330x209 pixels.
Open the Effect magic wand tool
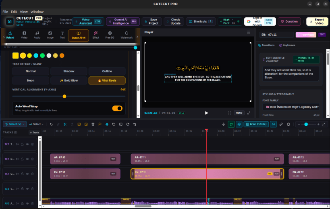point(95,35)
